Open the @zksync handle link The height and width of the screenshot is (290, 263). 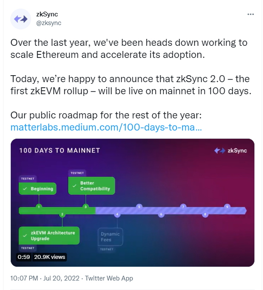[49, 23]
